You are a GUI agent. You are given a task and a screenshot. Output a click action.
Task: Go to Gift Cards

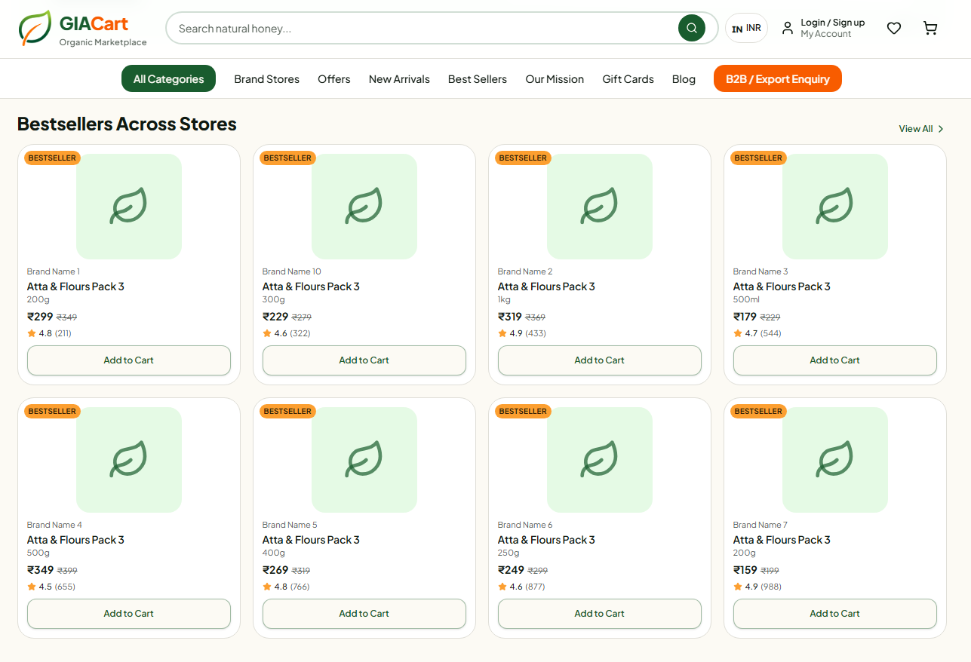click(x=628, y=79)
